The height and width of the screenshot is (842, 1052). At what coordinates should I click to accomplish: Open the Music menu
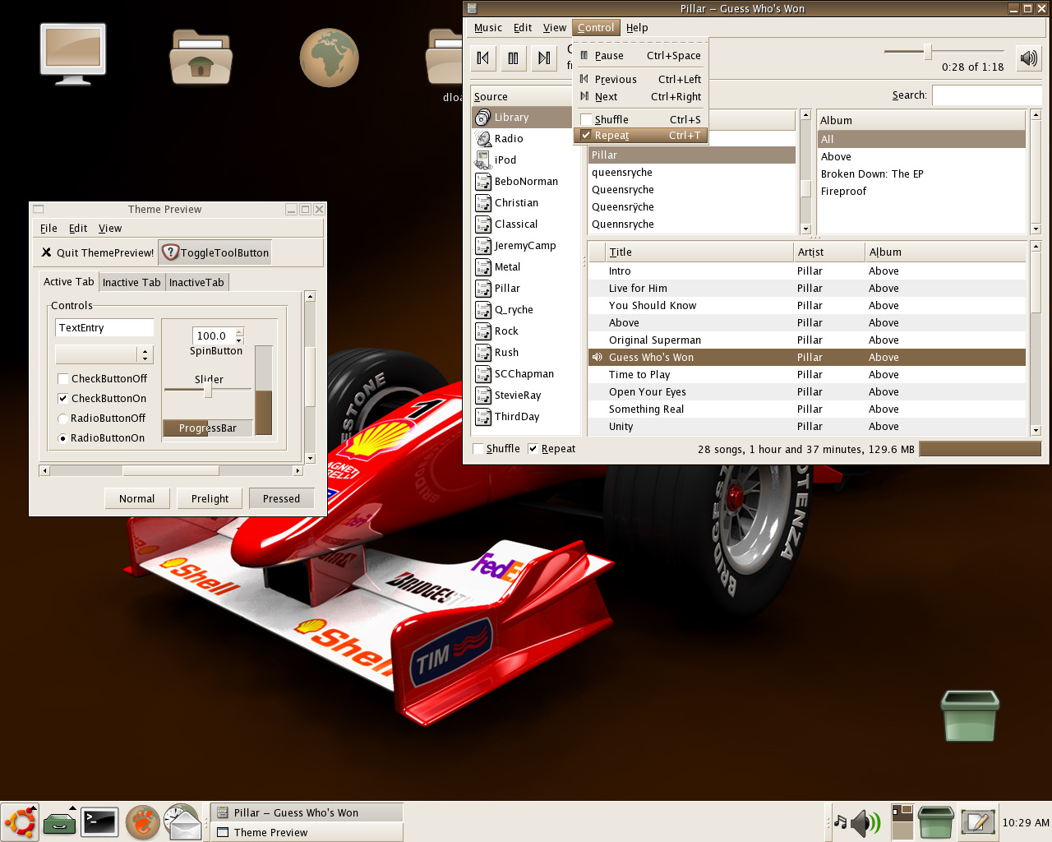[x=487, y=28]
